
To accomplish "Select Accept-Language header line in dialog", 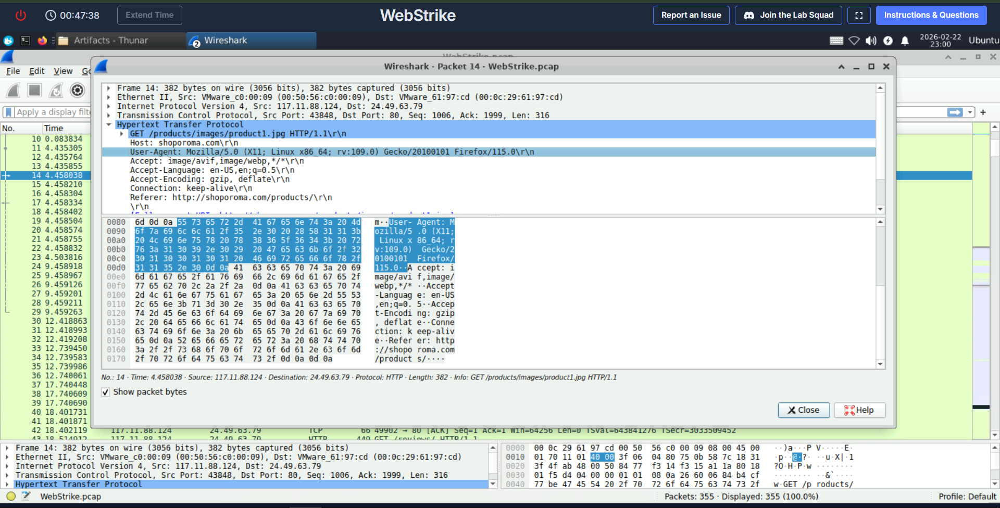I will [x=212, y=170].
